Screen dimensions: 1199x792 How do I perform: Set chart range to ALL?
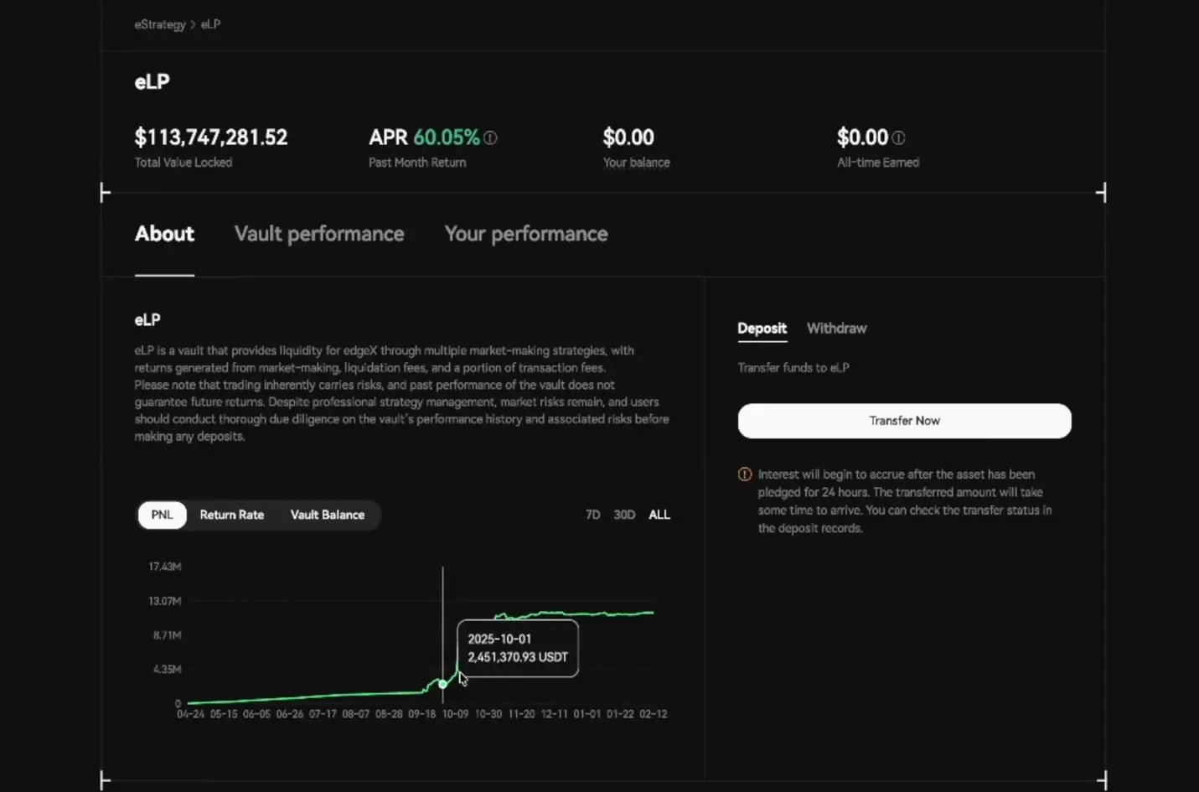pyautogui.click(x=659, y=515)
